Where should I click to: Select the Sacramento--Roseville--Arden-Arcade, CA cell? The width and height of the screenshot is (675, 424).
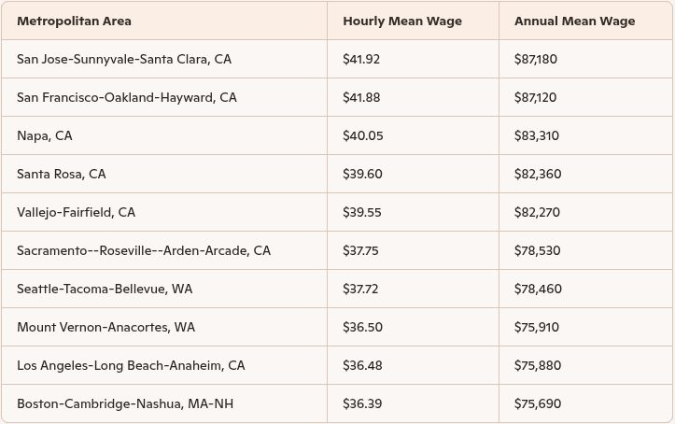point(144,250)
